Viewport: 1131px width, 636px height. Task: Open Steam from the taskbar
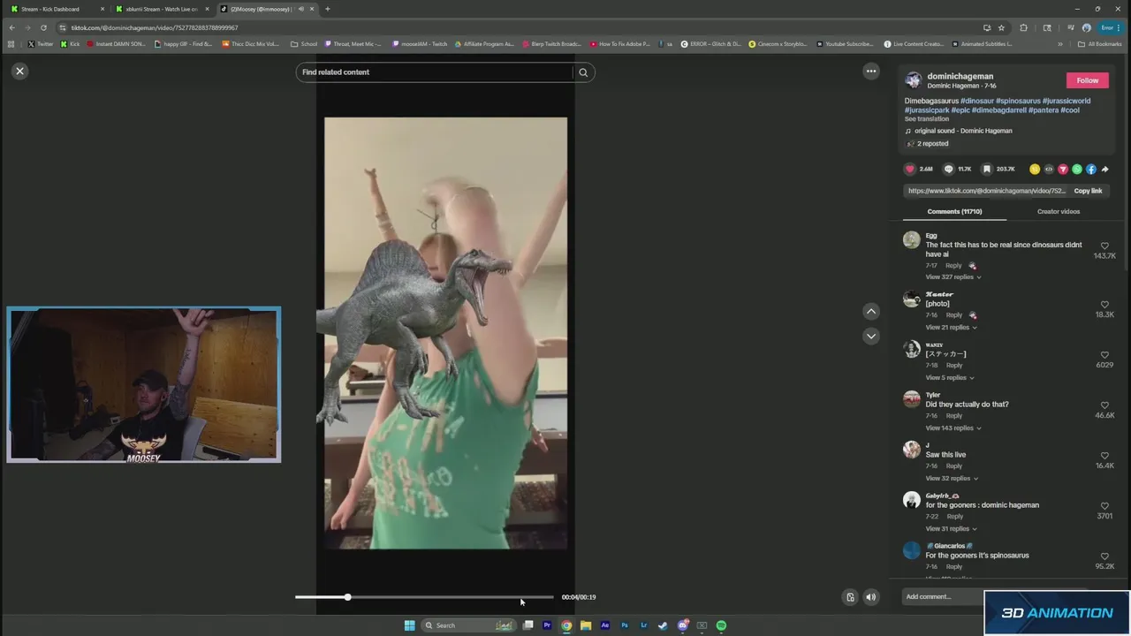pyautogui.click(x=663, y=625)
